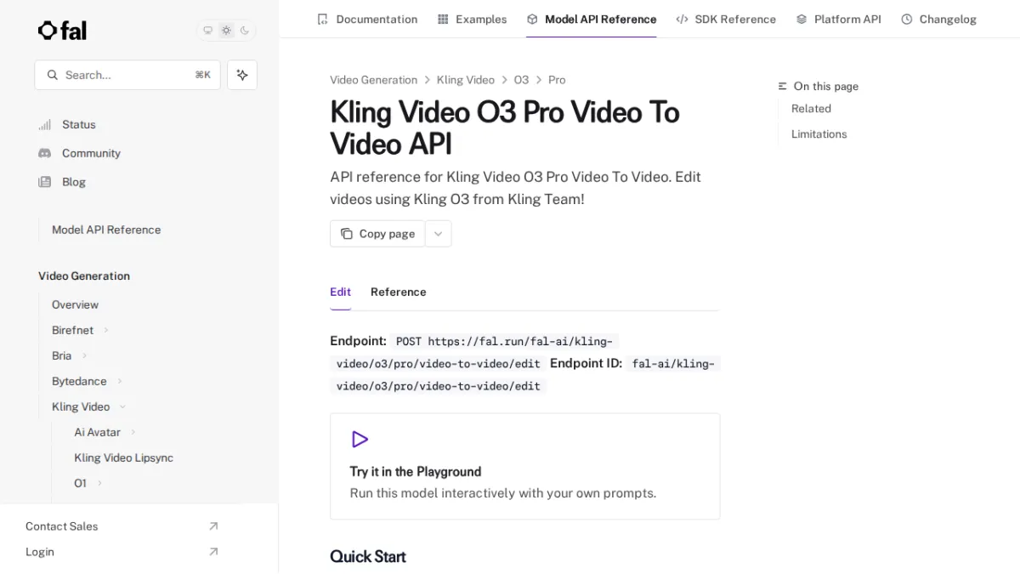Expand the Bytedance chevron
Viewport: 1020px width, 574px height.
pos(120,381)
